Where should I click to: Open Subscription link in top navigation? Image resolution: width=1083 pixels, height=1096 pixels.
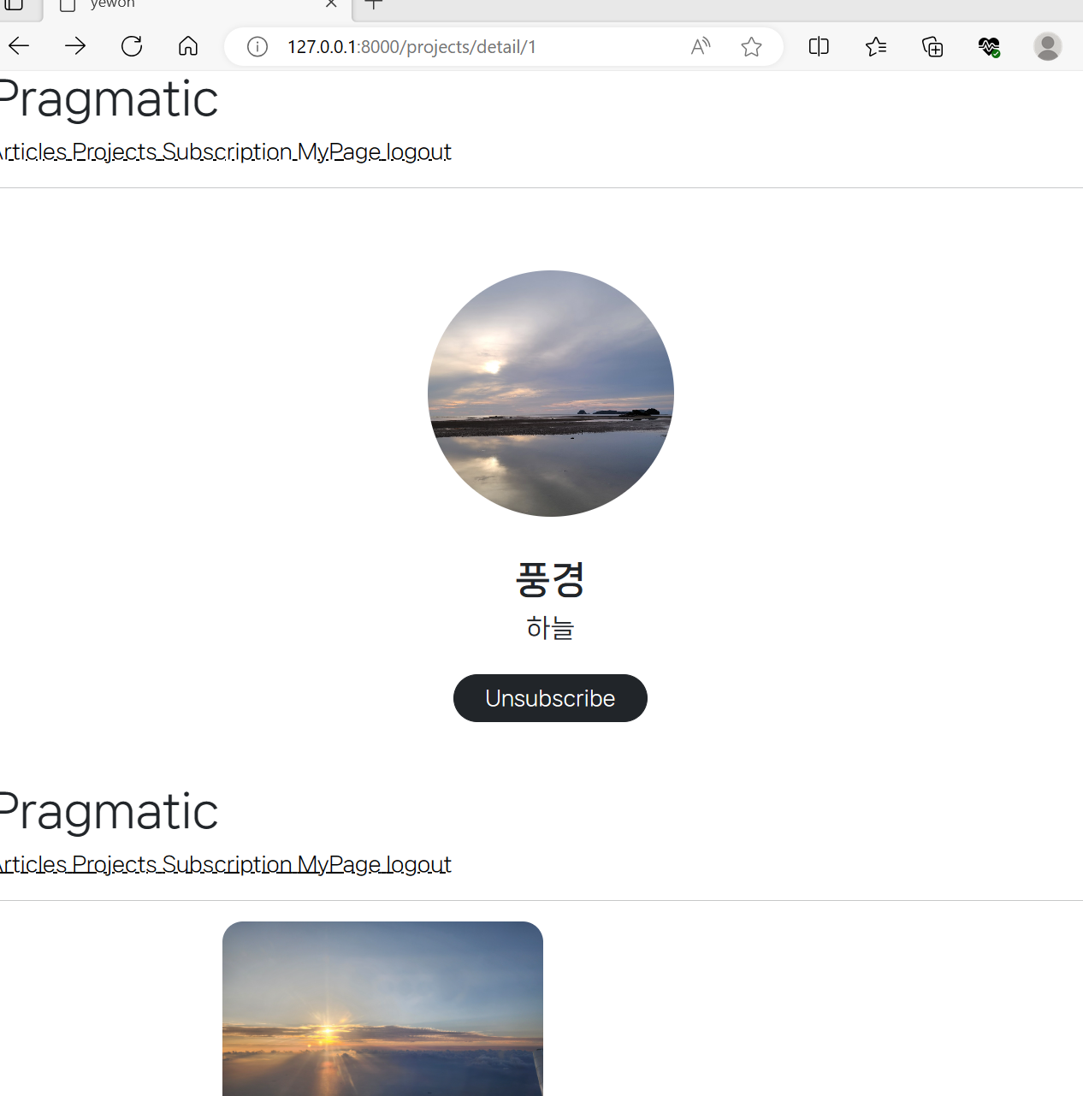[228, 151]
